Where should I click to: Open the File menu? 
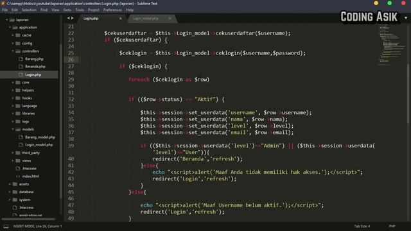(4, 10)
